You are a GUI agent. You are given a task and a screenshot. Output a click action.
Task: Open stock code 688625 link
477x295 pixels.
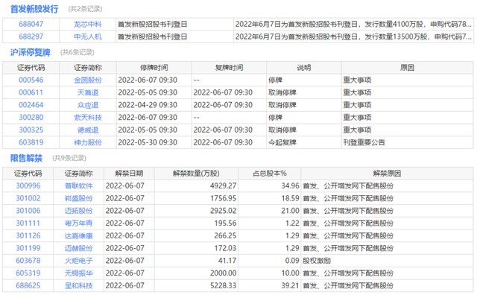pos(28,285)
